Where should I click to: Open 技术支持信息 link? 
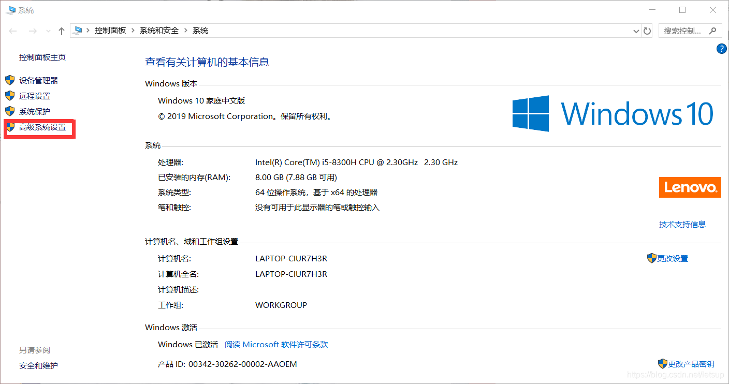pos(682,225)
